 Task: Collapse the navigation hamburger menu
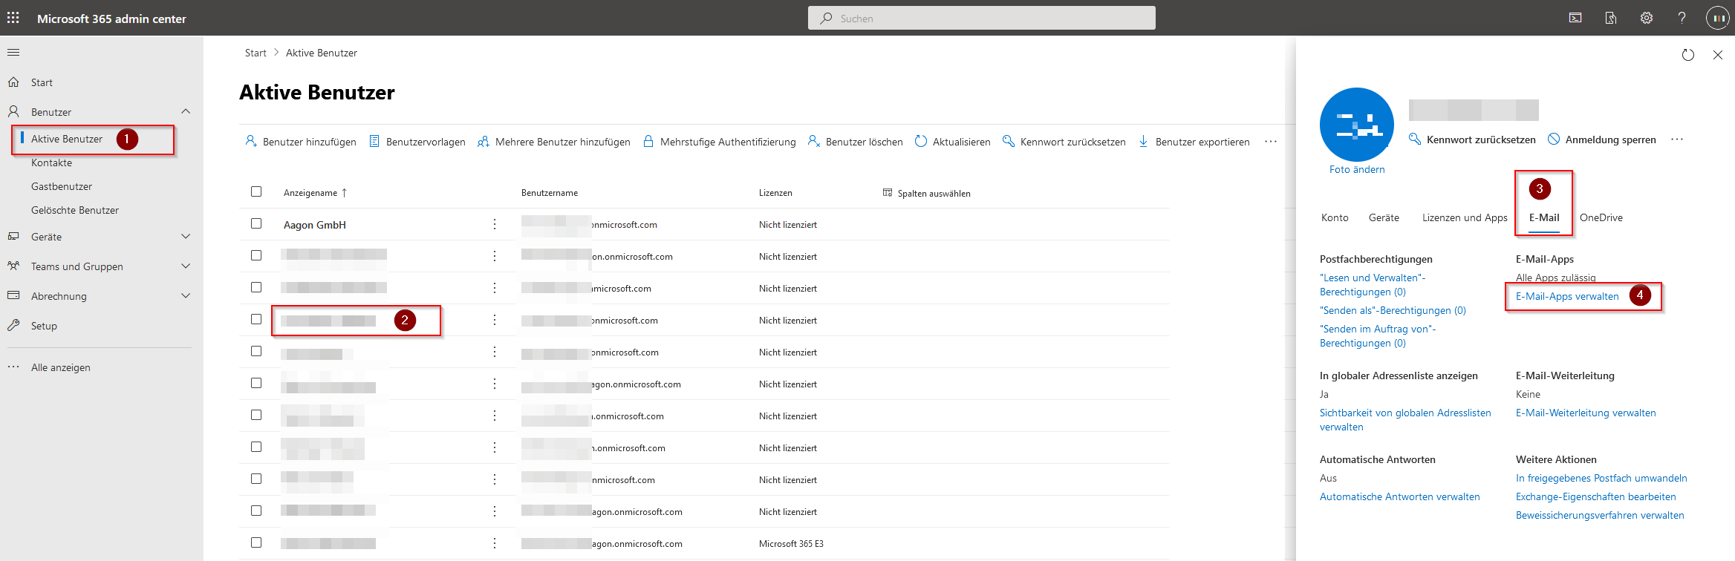[x=13, y=53]
